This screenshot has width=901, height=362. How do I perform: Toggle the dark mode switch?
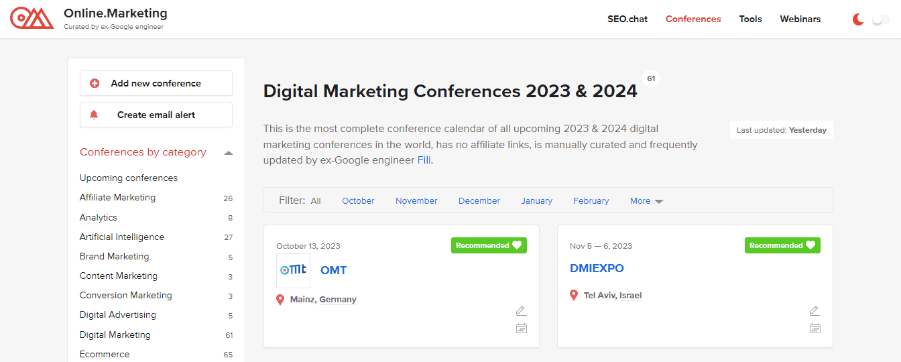(x=880, y=19)
